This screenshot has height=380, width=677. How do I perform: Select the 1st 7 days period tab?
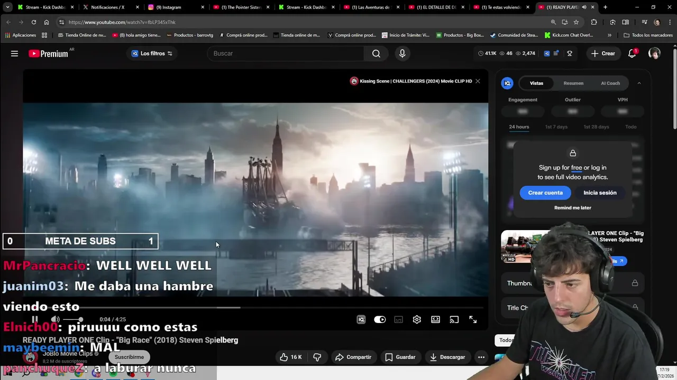556,127
